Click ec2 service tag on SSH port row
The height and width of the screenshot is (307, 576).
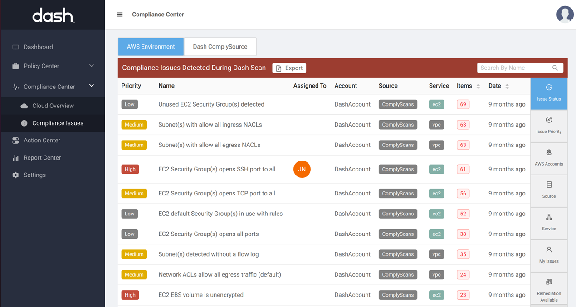tap(436, 169)
